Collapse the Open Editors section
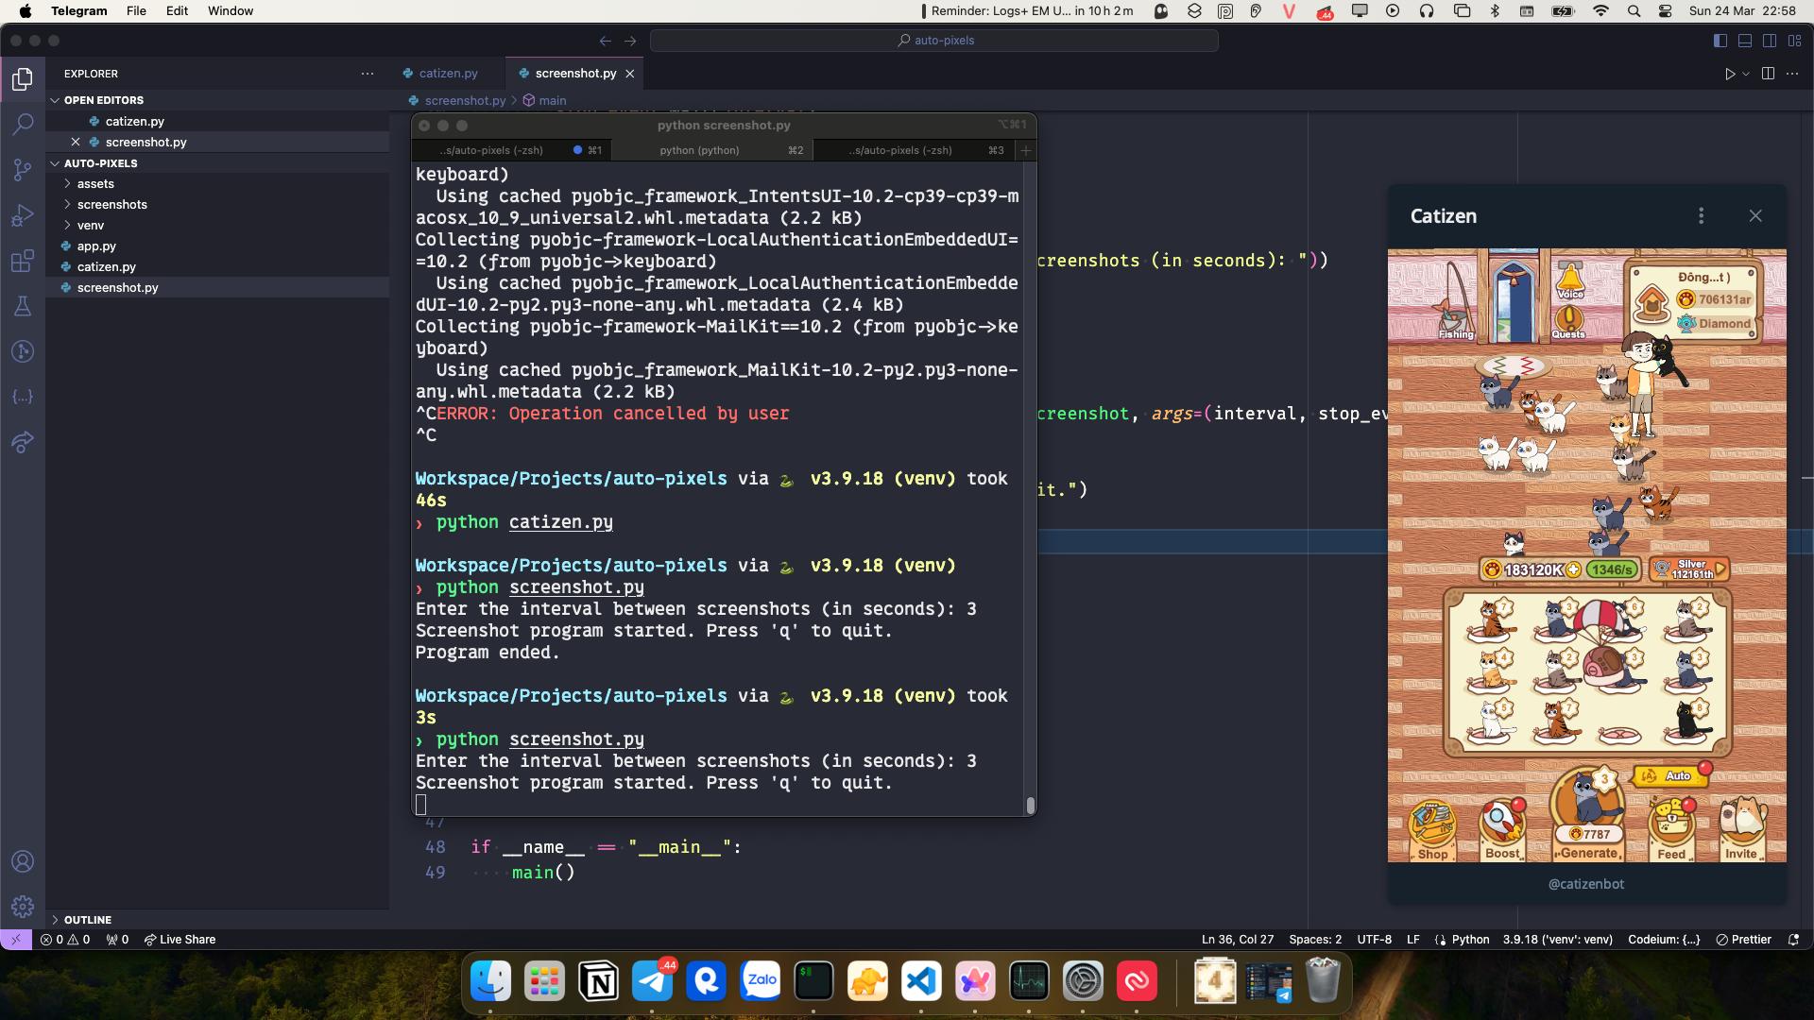Screen dimensions: 1814x1020 (x=217, y=100)
